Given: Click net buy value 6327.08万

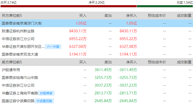Looking at the screenshot, I should coord(128,47).
